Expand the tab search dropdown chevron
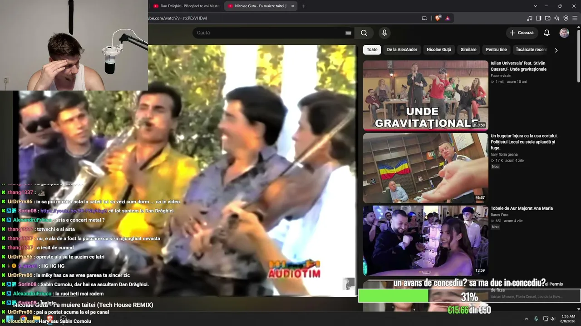The height and width of the screenshot is (326, 581). (535, 6)
